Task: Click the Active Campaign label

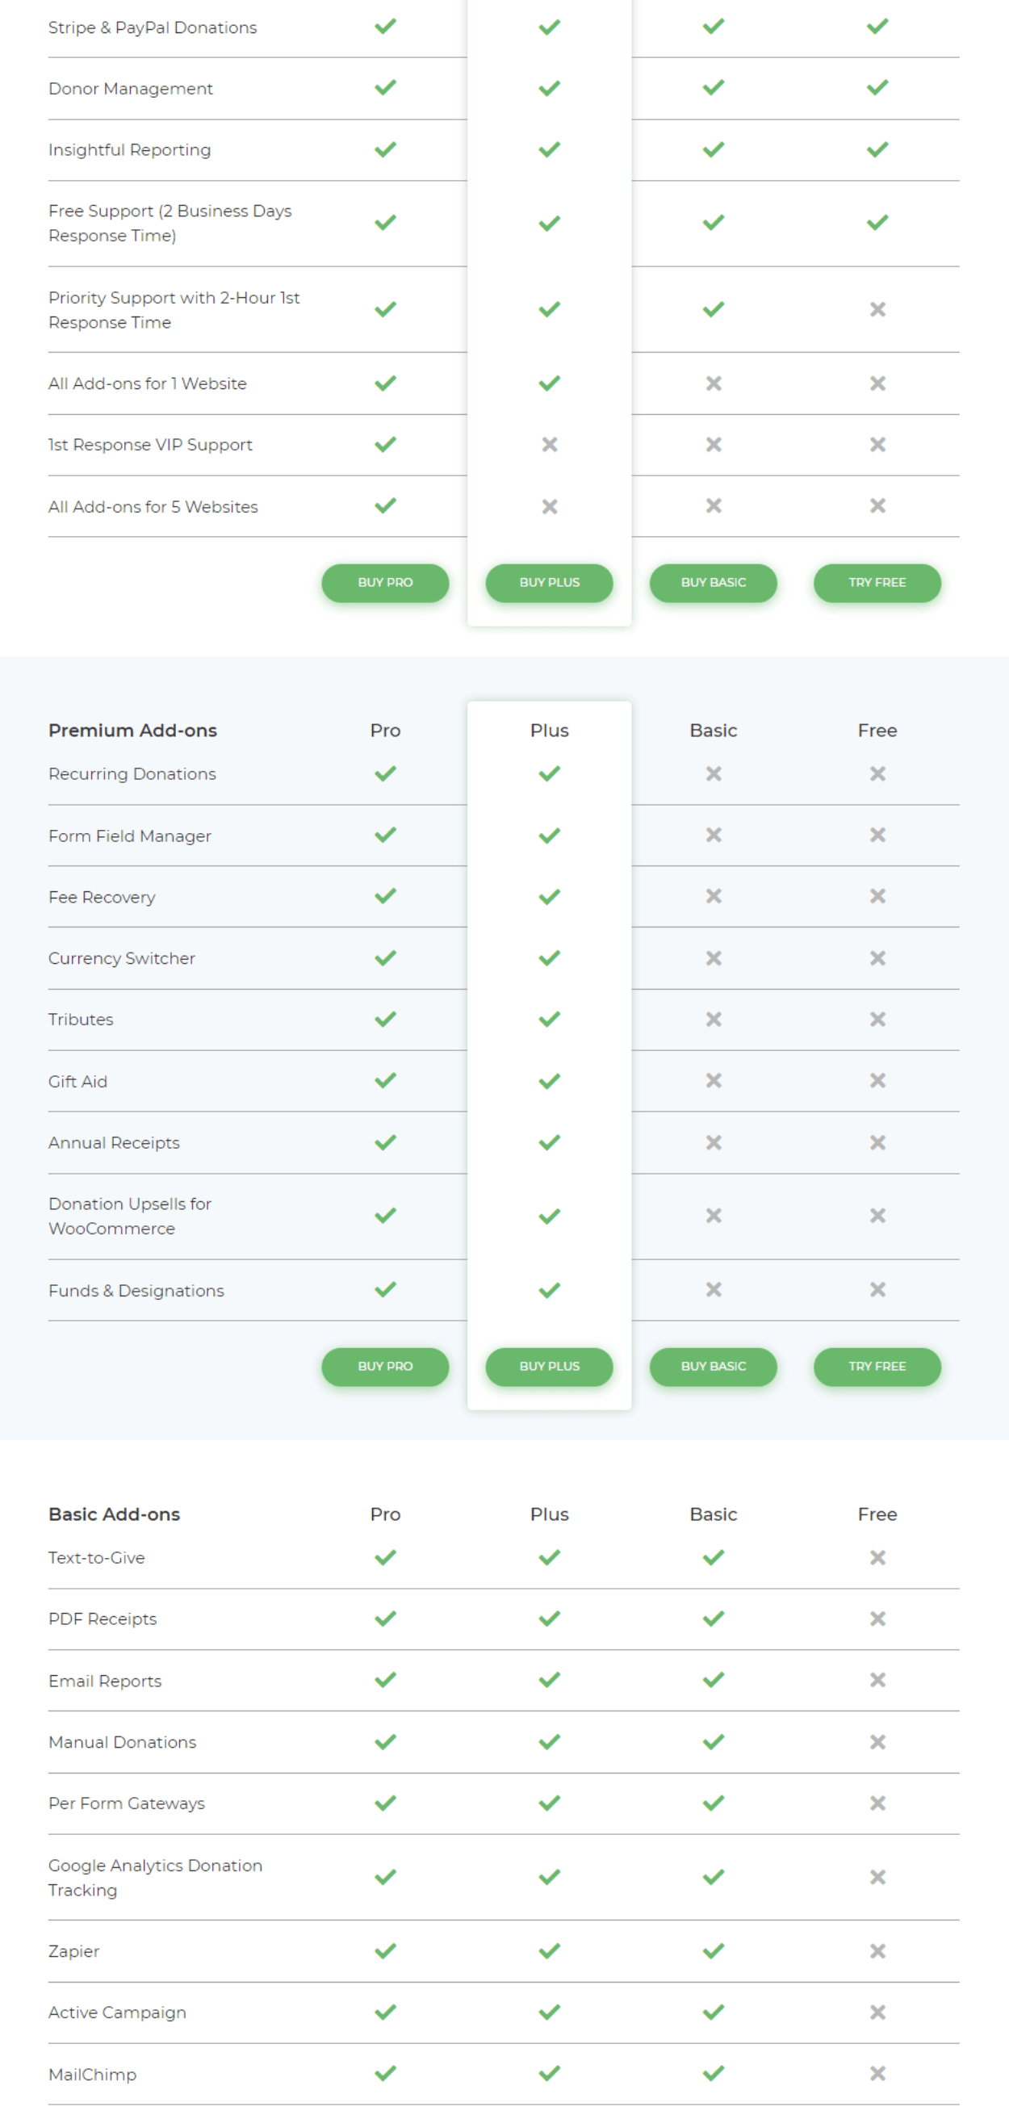Action: click(117, 2013)
